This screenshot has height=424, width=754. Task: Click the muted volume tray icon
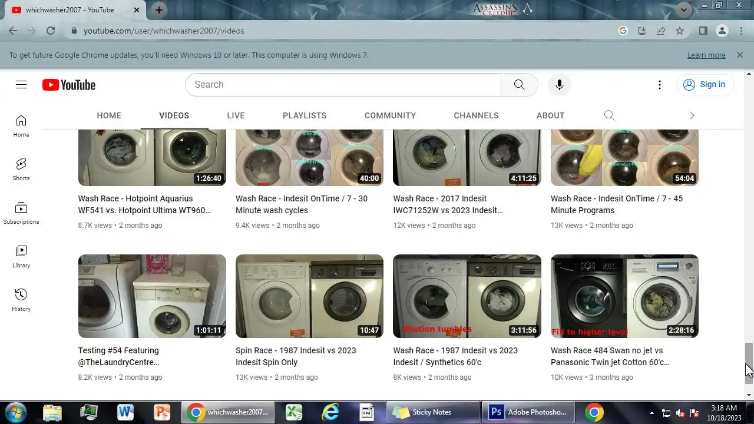coord(680,413)
